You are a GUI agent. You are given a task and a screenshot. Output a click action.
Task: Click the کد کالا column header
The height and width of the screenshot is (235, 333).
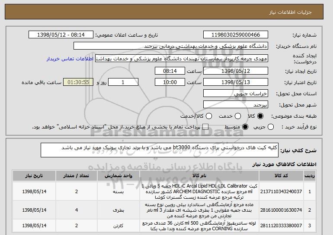pos(281,176)
